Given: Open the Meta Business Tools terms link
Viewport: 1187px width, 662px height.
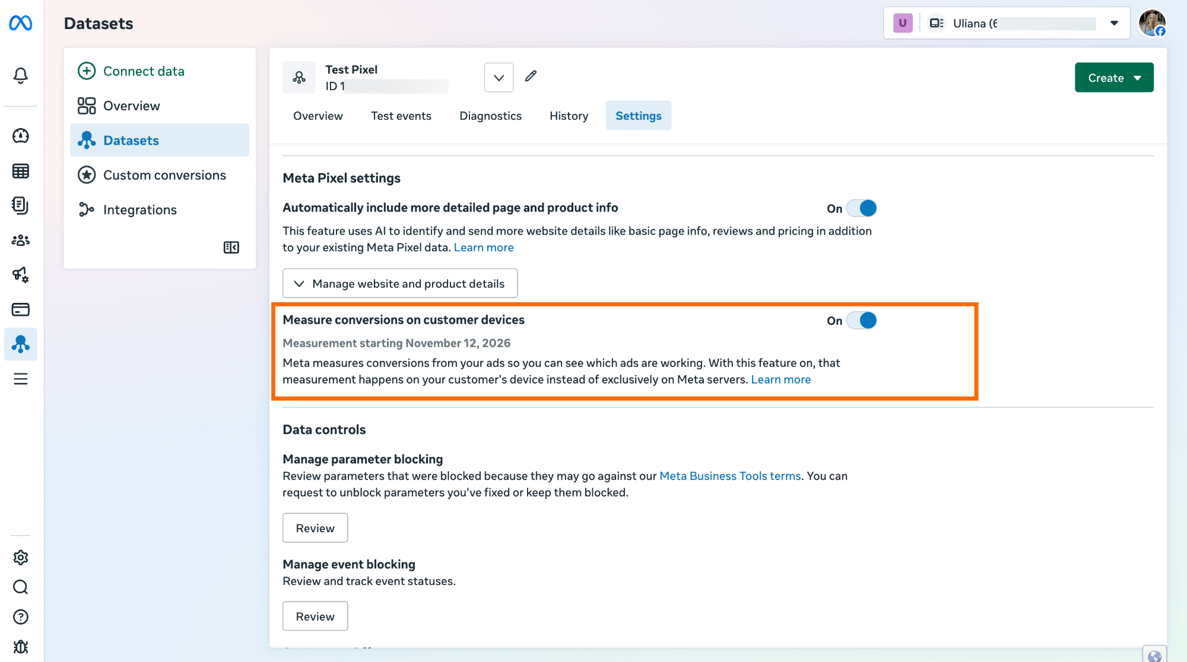Looking at the screenshot, I should pos(730,476).
